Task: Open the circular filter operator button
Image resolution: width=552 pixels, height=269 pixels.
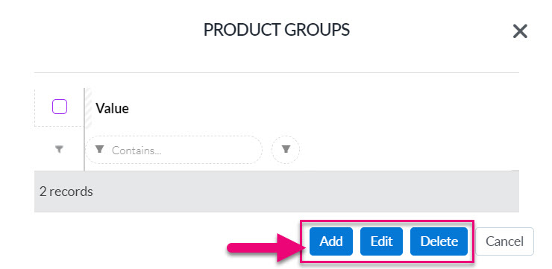Action: pos(286,150)
